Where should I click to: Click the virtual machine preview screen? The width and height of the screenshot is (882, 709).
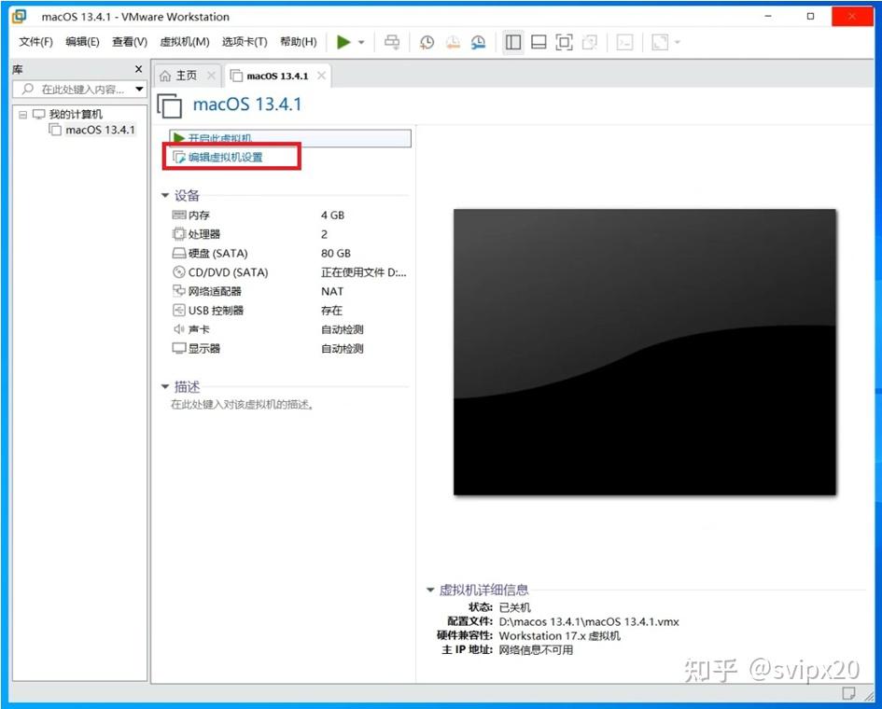645,352
